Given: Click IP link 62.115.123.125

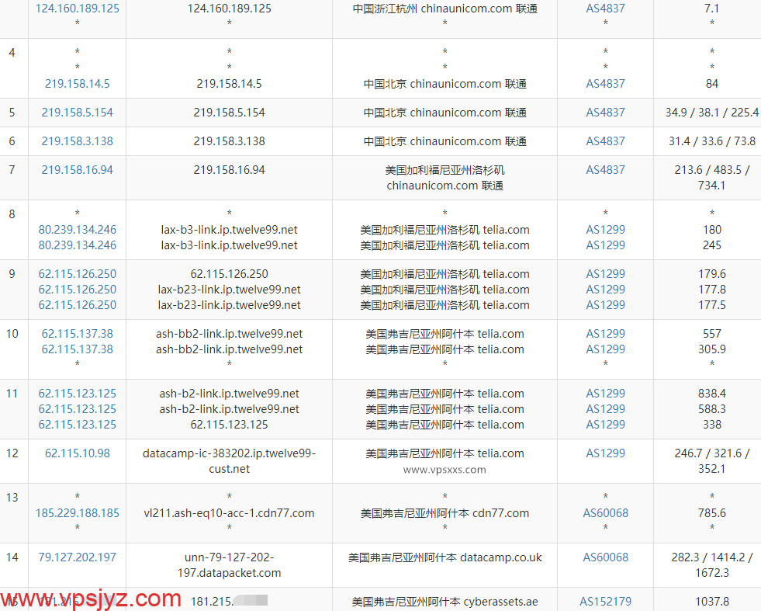Looking at the screenshot, I should point(77,393).
